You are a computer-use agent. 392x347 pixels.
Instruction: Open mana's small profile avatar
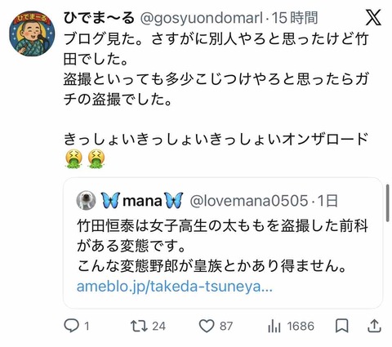[86, 201]
